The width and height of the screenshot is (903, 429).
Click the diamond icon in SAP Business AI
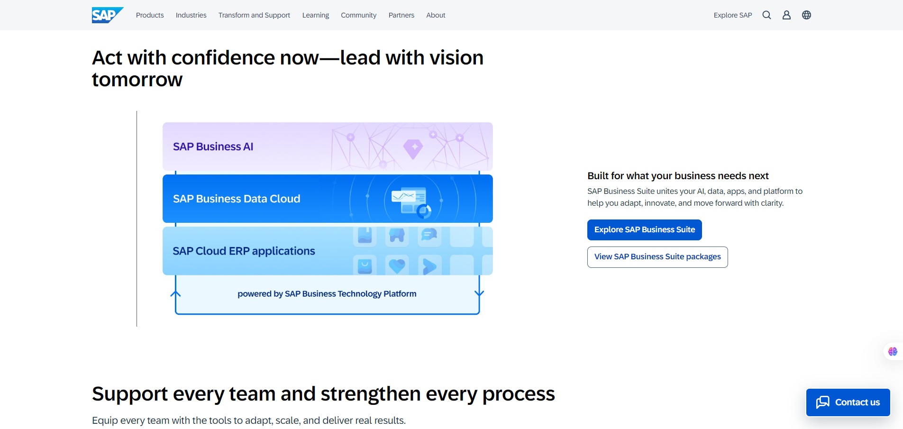click(x=413, y=149)
